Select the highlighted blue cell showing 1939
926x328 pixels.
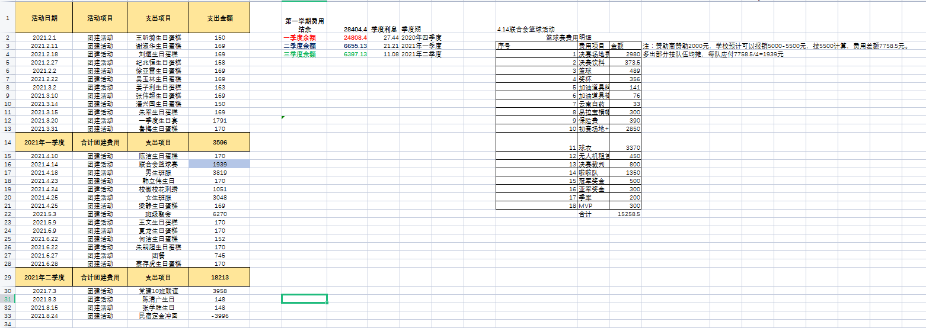click(x=219, y=164)
